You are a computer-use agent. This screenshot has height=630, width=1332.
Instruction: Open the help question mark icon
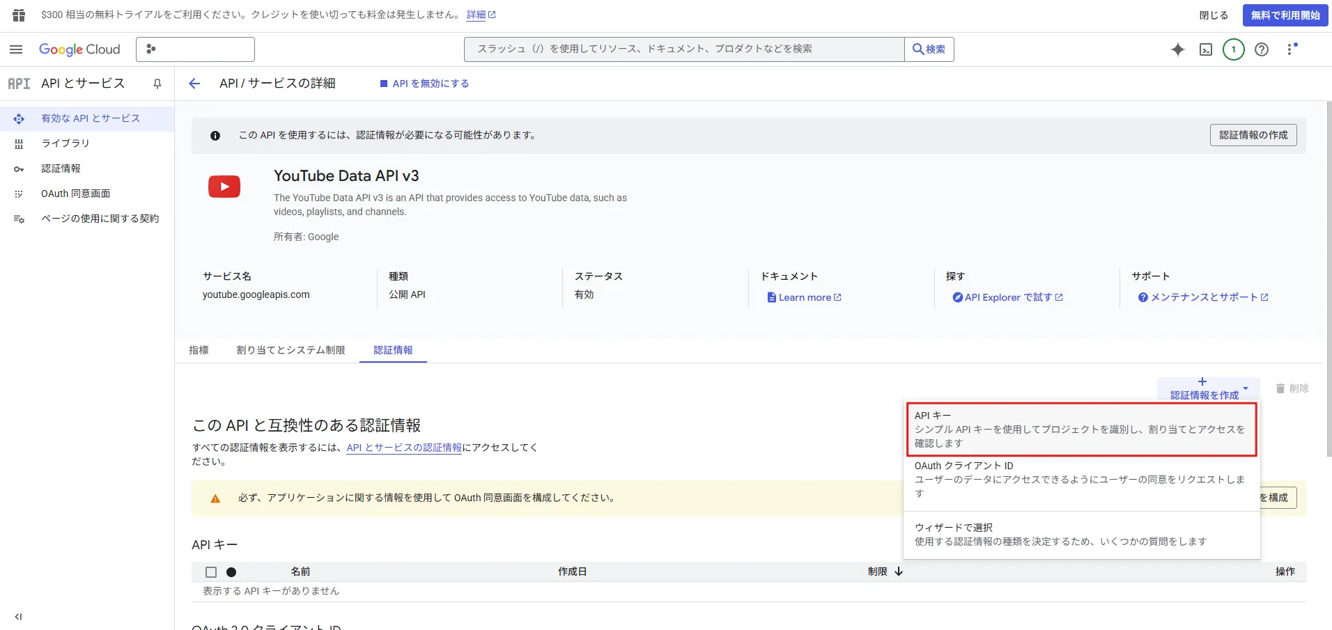pyautogui.click(x=1262, y=49)
